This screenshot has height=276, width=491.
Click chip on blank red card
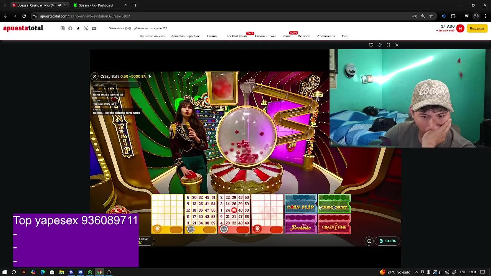[x=257, y=229]
